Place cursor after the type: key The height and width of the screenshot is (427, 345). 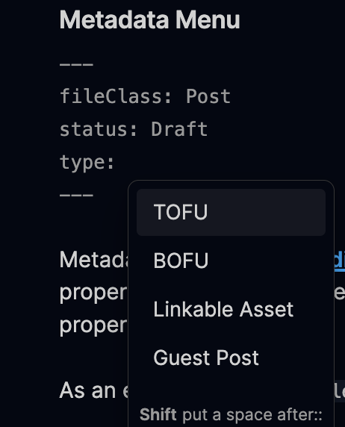tap(117, 163)
